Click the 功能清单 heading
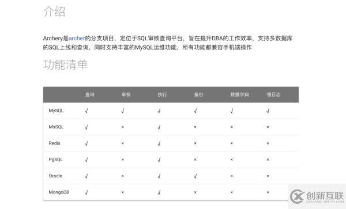The image size is (346, 209). (x=66, y=64)
